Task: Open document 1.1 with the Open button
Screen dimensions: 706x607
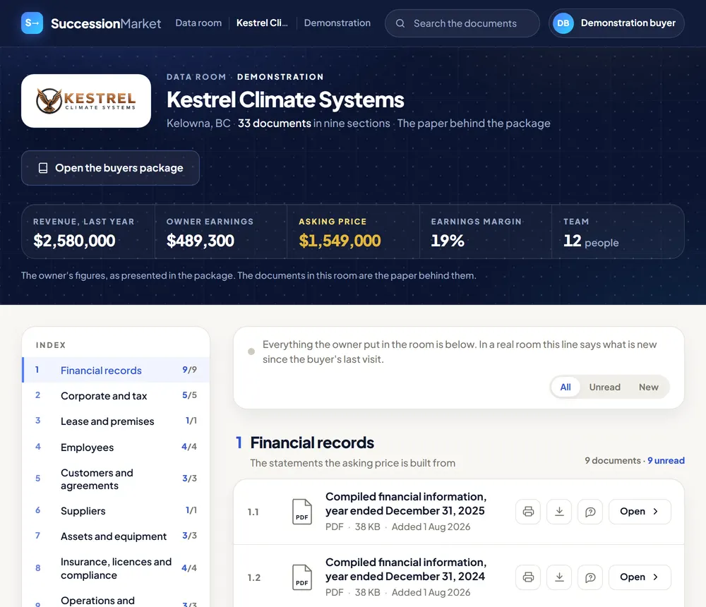Action: (640, 512)
